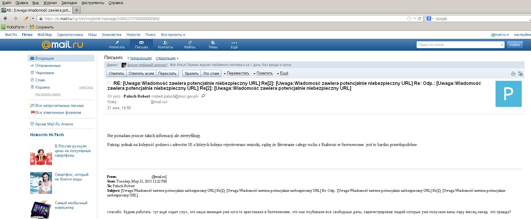Expand the Переместить dropdown
Viewport: 531px width, 219px height.
point(237,73)
